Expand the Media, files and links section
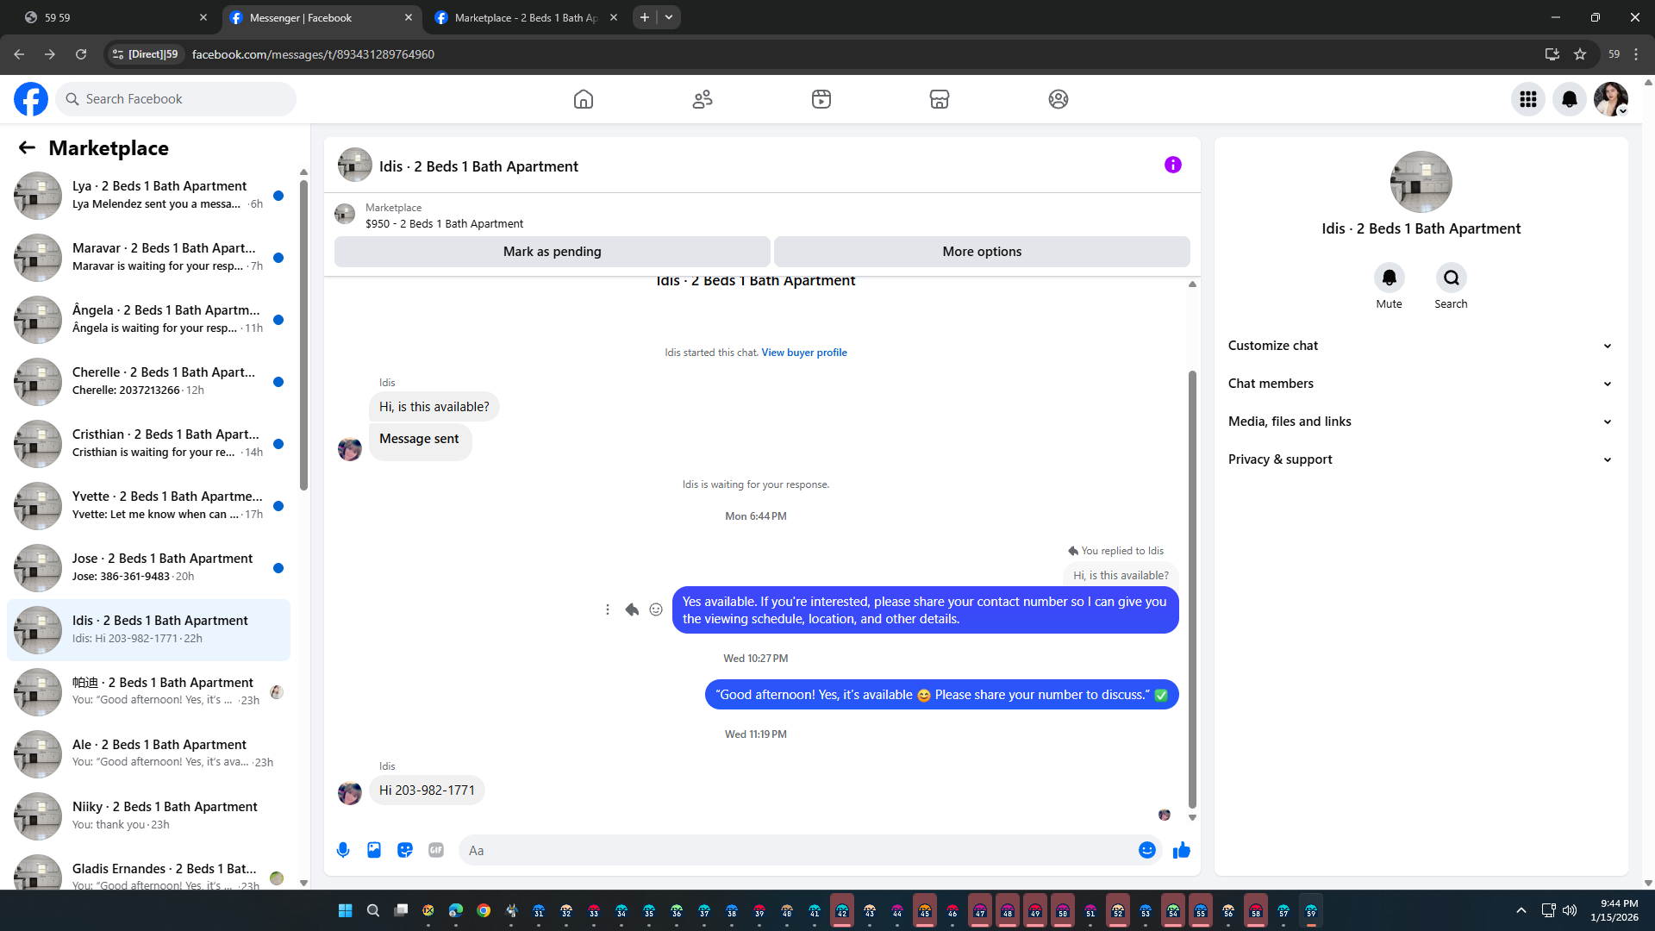This screenshot has height=931, width=1655. point(1419,422)
